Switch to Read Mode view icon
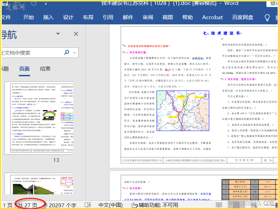This screenshot has width=279, height=209. click(219, 205)
